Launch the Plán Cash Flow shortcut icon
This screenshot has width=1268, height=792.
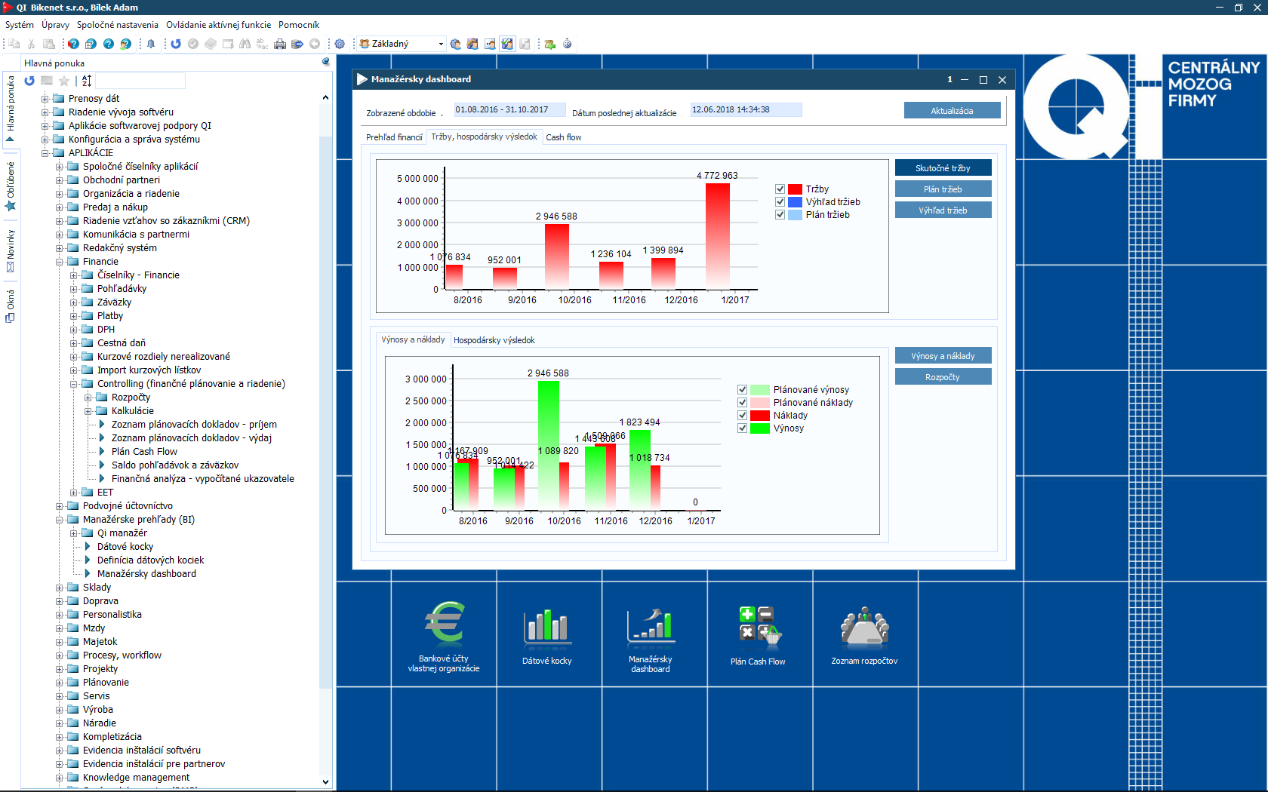coord(758,628)
